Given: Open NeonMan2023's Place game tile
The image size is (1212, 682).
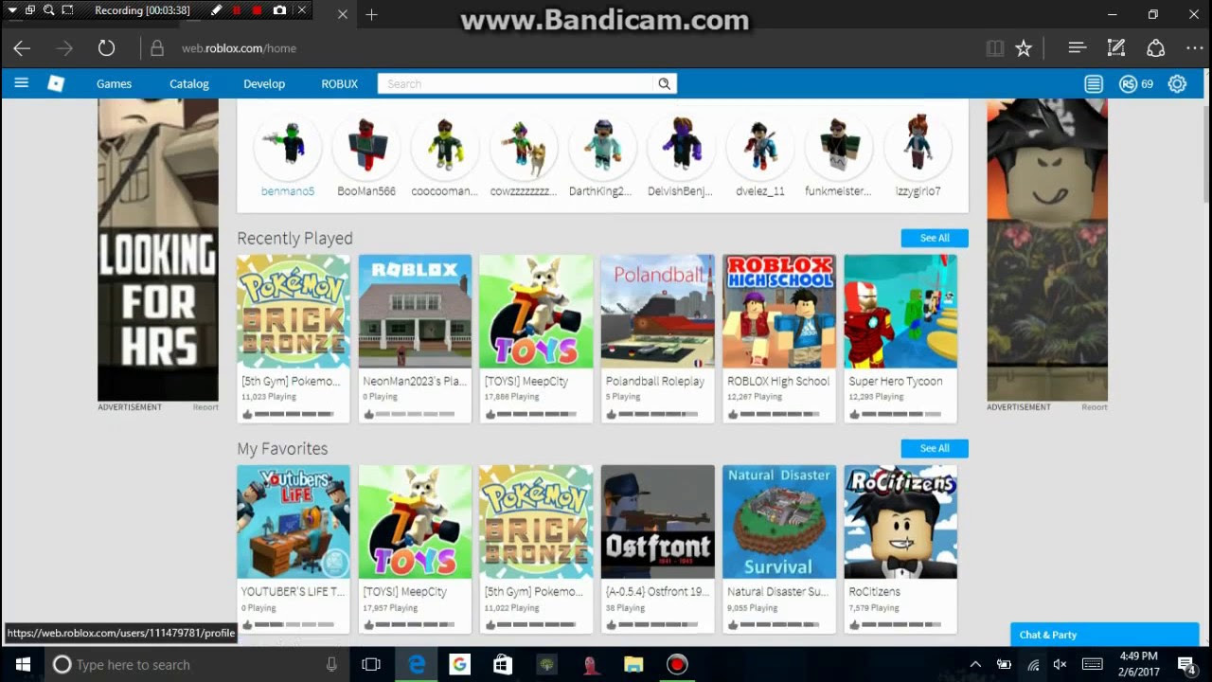Looking at the screenshot, I should 415,338.
